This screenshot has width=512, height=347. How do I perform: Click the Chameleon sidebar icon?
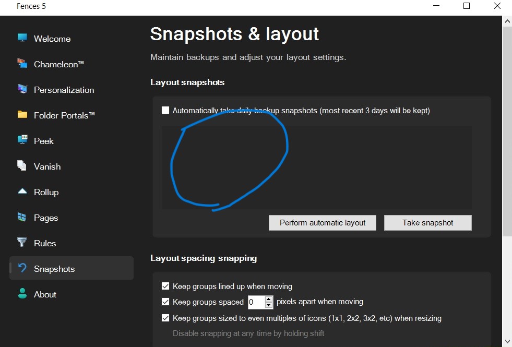tap(22, 63)
